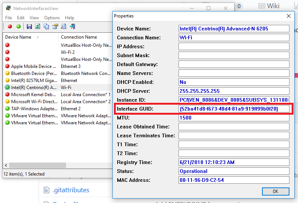Image resolution: width=298 pixels, height=203 pixels.
Task: Open the Options menu
Action: tap(52, 17)
